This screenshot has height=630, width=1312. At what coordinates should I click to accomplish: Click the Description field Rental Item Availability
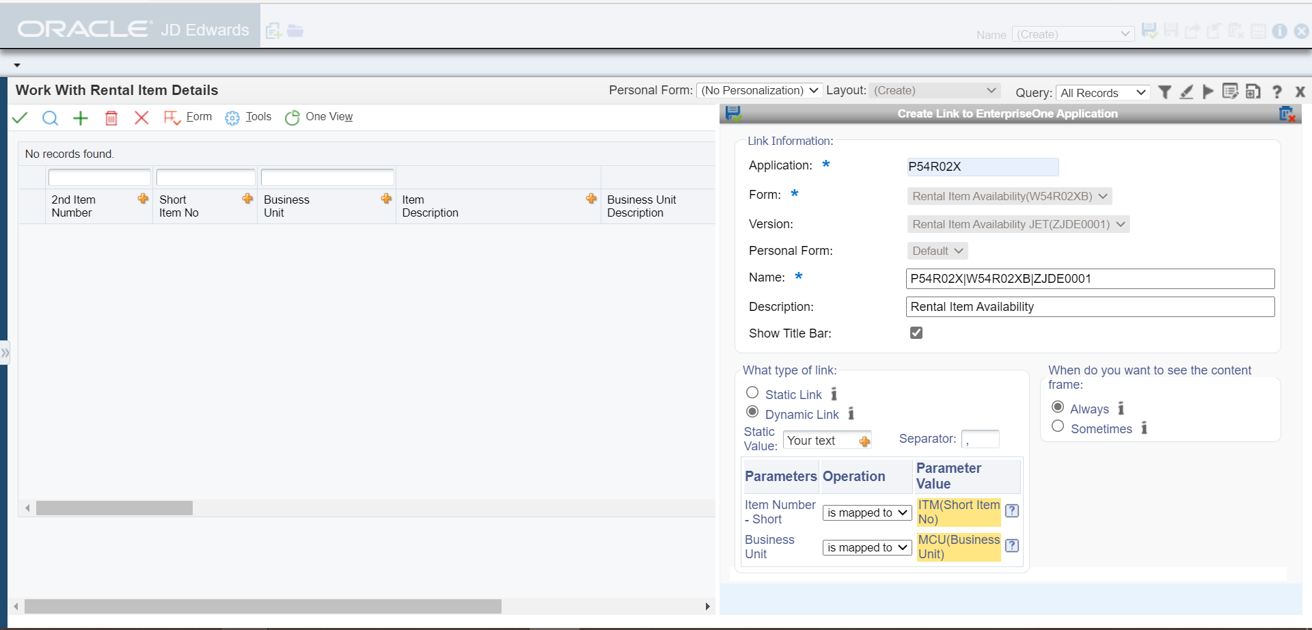1090,307
